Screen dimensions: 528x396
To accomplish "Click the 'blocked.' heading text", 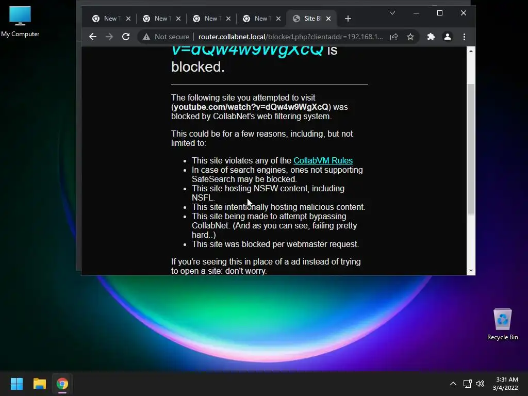I will click(197, 67).
